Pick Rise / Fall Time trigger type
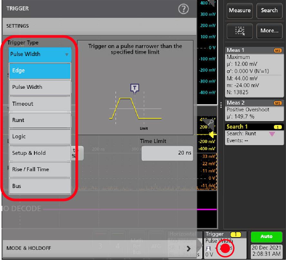 click(40, 169)
